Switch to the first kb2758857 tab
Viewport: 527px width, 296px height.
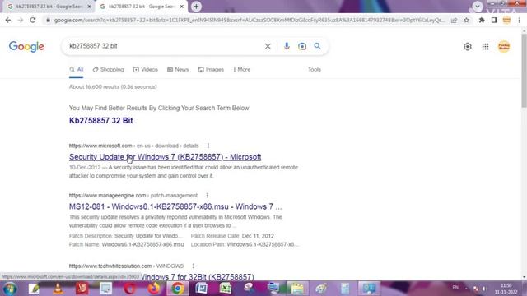click(x=49, y=7)
